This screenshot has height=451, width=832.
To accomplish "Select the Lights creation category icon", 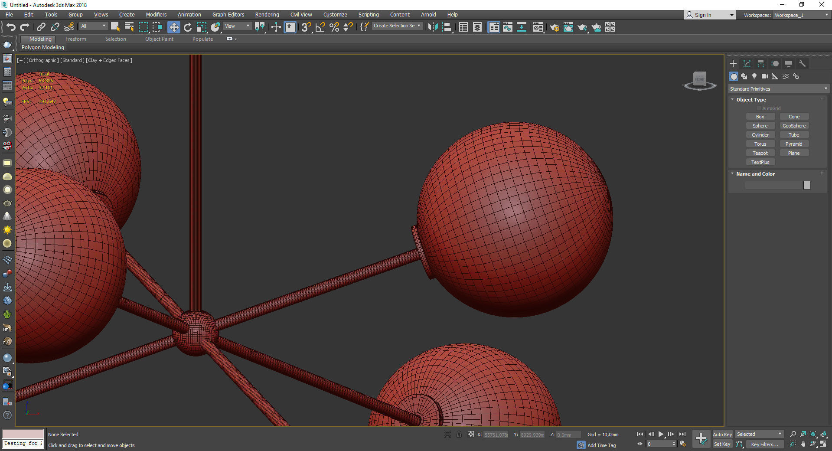I will [x=754, y=76].
